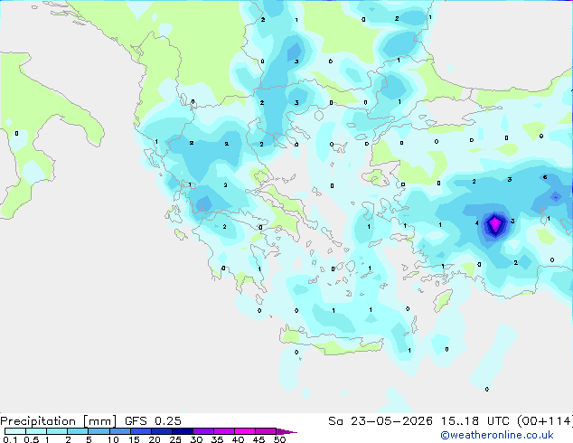Viewport: 573px width, 443px height.
Task: Select the 2–5 mm legend swatch
Action: [78, 431]
